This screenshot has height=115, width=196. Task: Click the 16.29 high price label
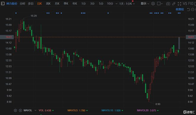[x=34, y=16]
